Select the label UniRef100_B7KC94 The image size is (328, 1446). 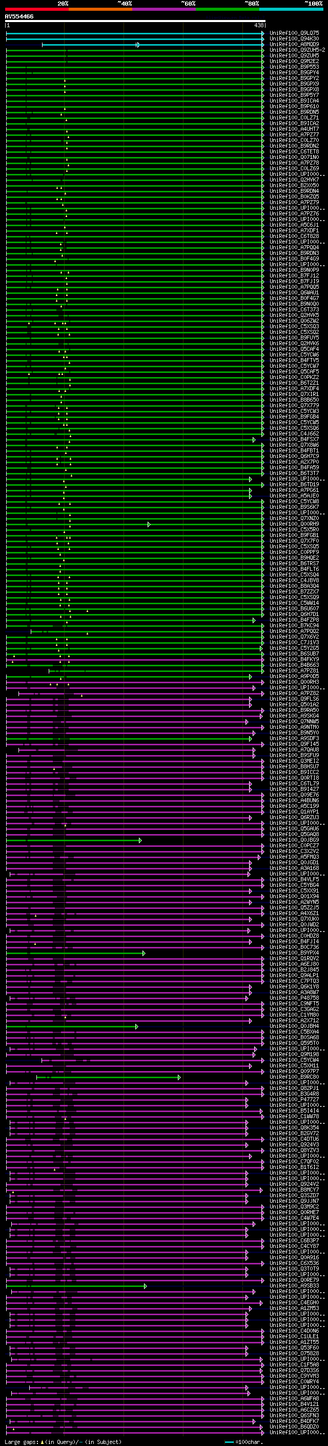click(x=294, y=625)
